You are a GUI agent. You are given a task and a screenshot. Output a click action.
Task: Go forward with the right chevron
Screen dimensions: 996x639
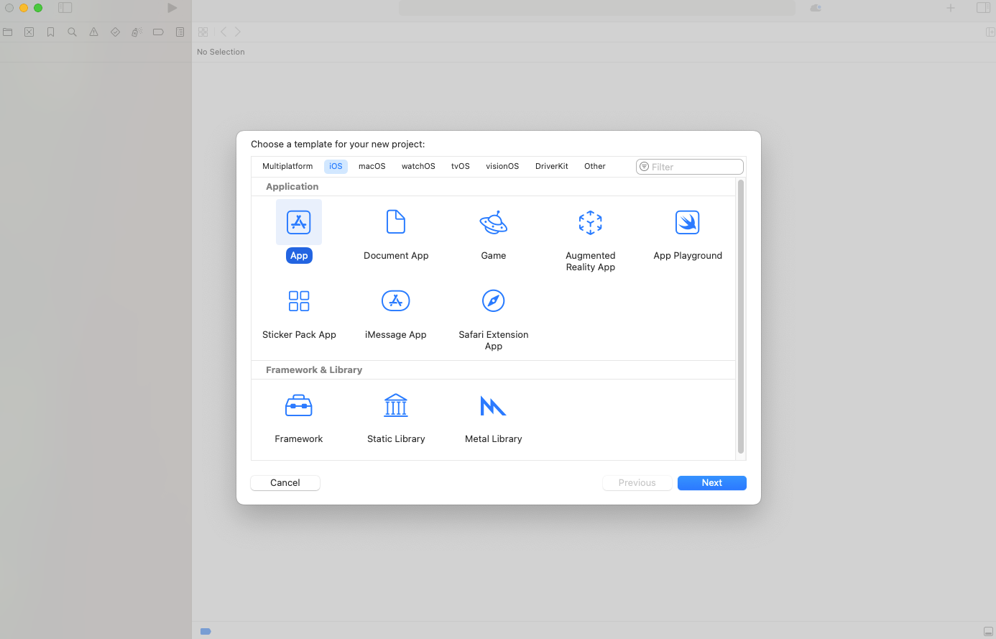click(x=238, y=32)
